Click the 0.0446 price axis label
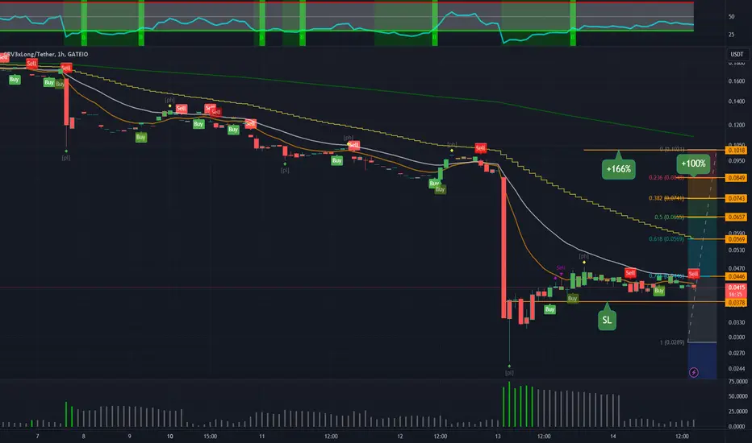 tap(736, 276)
